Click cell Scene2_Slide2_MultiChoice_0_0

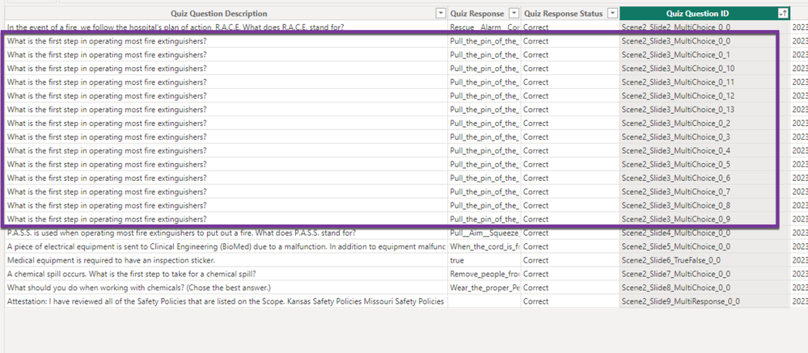click(x=704, y=27)
